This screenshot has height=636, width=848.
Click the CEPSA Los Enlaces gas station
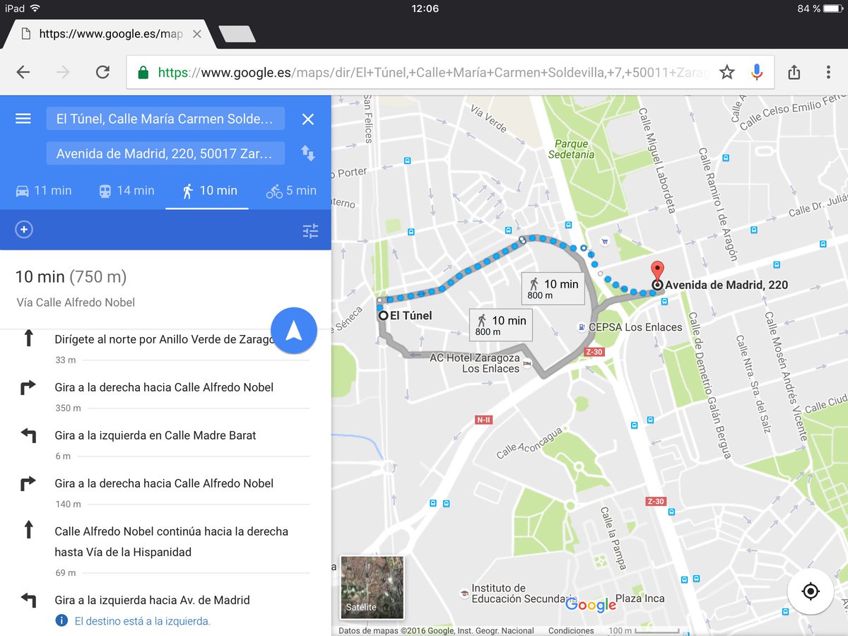[630, 327]
